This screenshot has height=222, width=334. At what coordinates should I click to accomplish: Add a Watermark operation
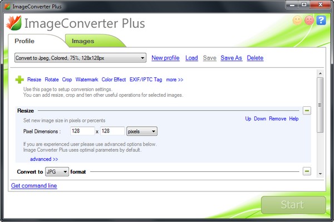coord(87,80)
